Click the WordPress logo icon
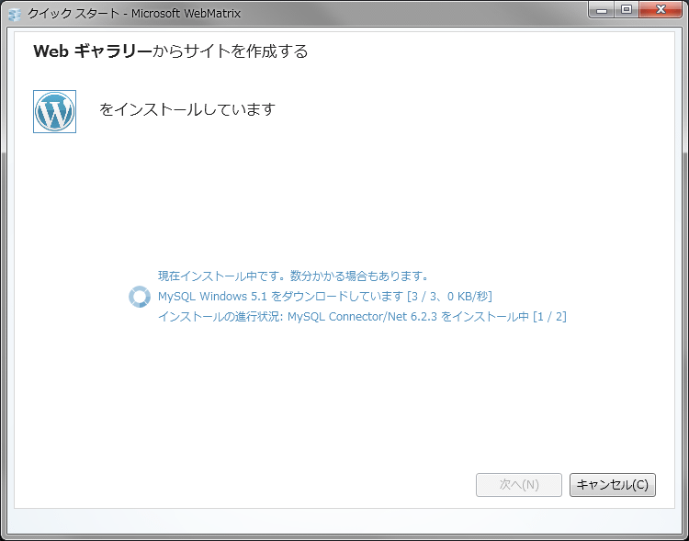 [54, 112]
